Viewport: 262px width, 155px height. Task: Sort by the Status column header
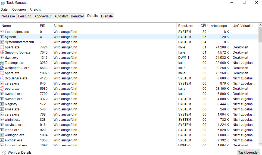(x=114, y=26)
